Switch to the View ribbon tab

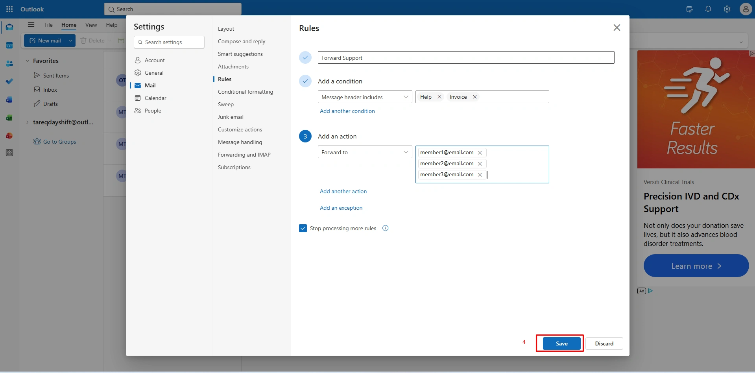(x=91, y=25)
